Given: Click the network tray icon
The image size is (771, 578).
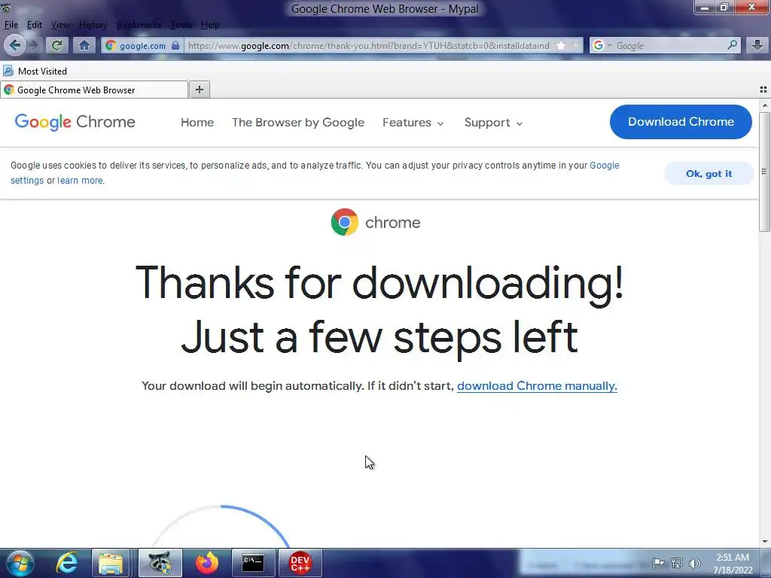Looking at the screenshot, I should 677,563.
